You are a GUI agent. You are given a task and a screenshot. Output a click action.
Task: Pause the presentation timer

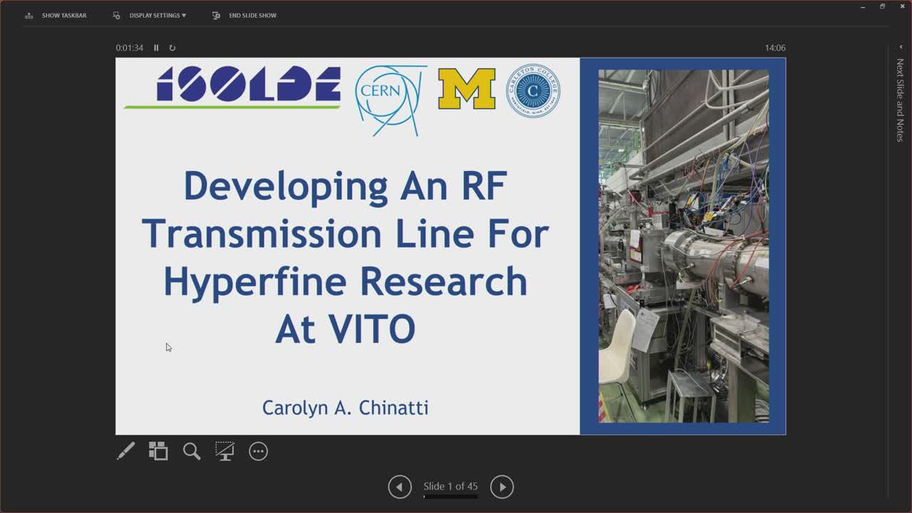[x=156, y=48]
